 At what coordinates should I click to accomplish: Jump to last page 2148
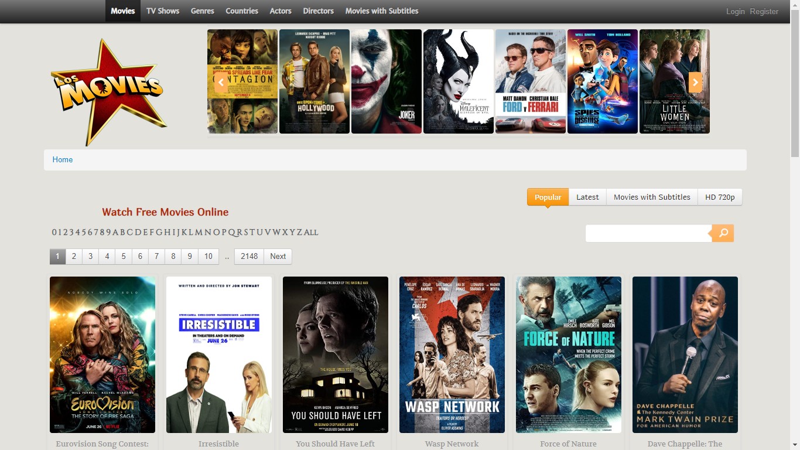click(249, 257)
